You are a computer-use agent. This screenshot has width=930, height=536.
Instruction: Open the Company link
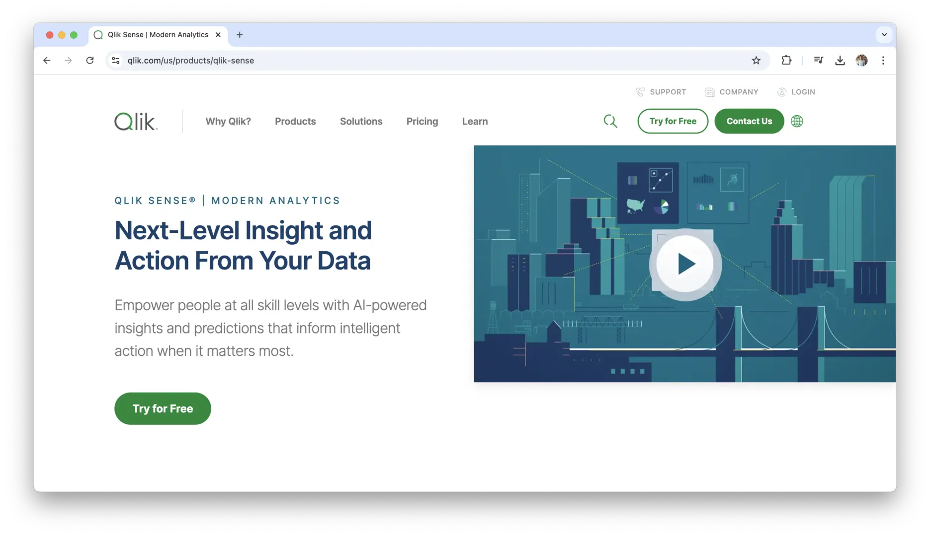coord(732,92)
